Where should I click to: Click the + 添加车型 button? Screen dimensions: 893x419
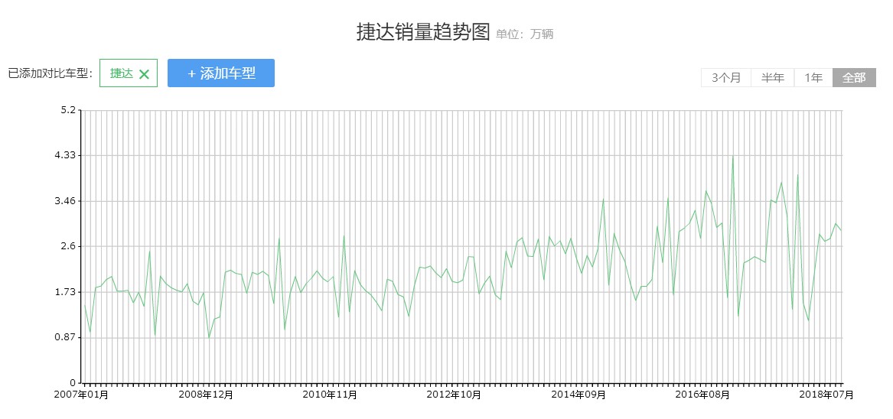[221, 73]
